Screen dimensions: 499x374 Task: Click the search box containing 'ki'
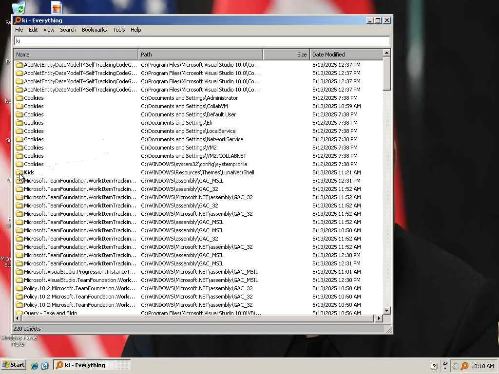(x=202, y=41)
